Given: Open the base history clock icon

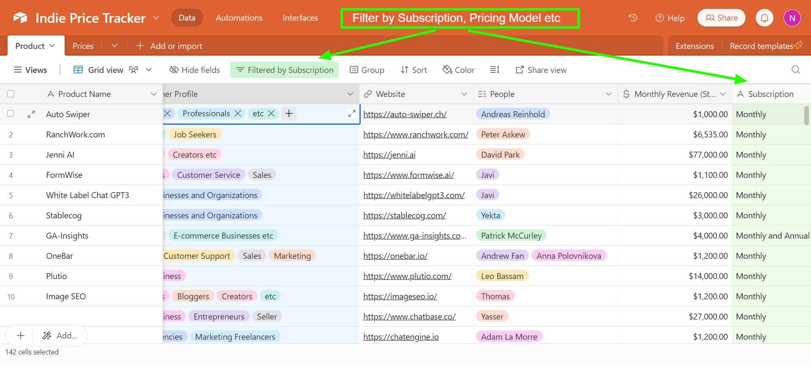Looking at the screenshot, I should (633, 18).
